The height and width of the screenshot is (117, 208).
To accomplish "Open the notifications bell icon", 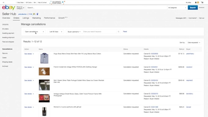I will [195, 2].
